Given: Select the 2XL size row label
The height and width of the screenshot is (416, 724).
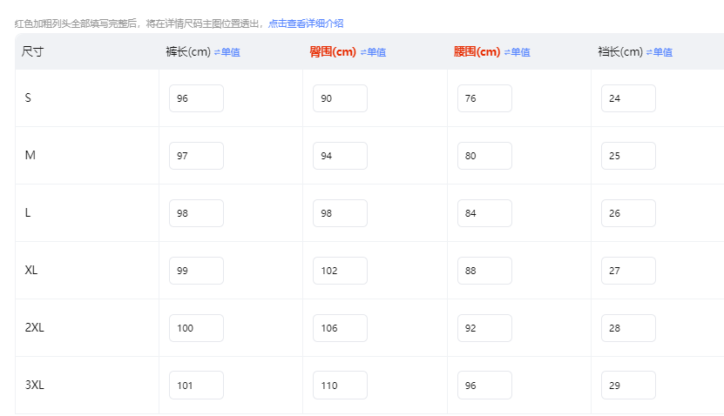Looking at the screenshot, I should click(35, 327).
